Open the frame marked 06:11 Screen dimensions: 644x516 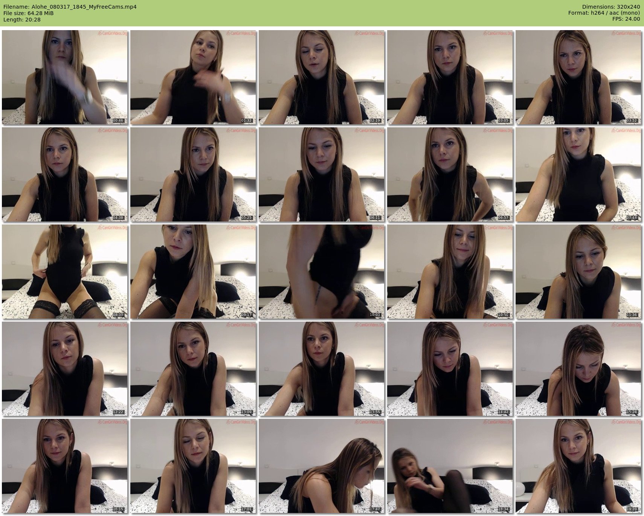322,174
